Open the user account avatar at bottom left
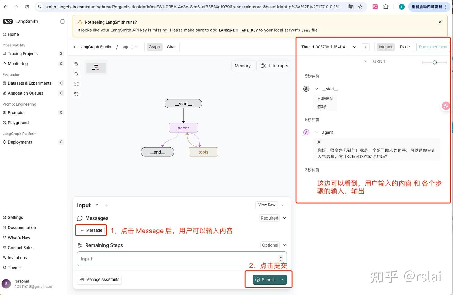Image resolution: width=453 pixels, height=295 pixels. (6, 284)
